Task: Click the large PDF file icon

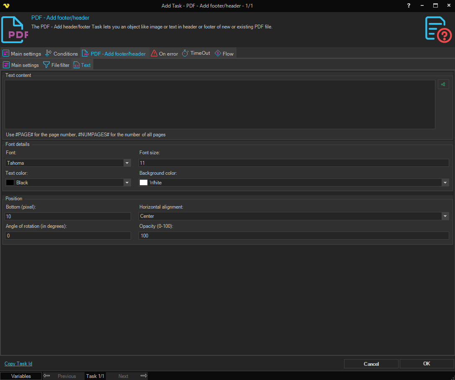Action: [x=15, y=30]
